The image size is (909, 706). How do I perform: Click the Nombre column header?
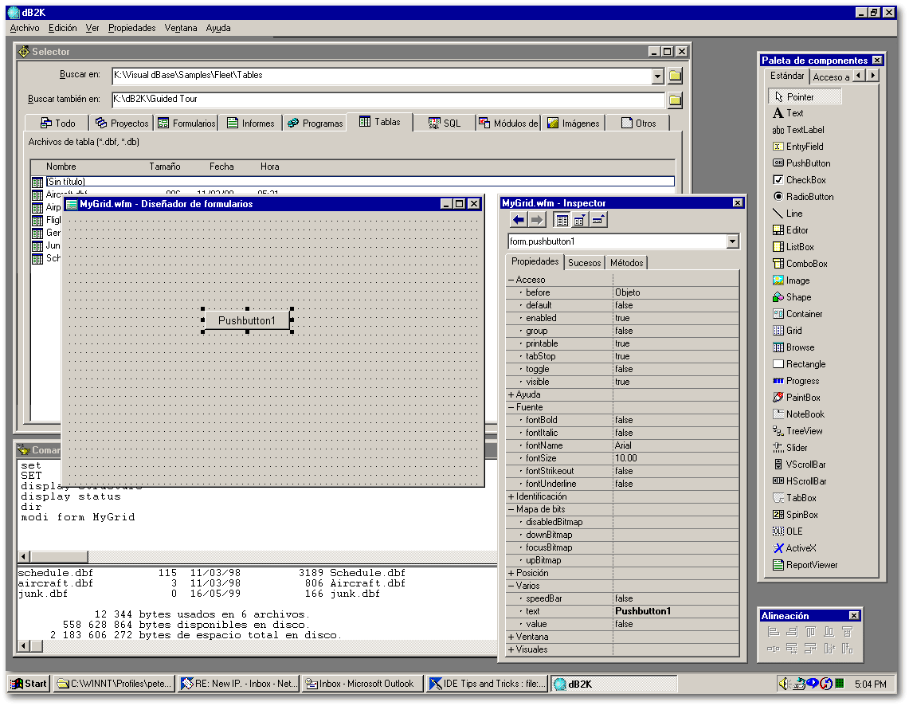[x=61, y=167]
